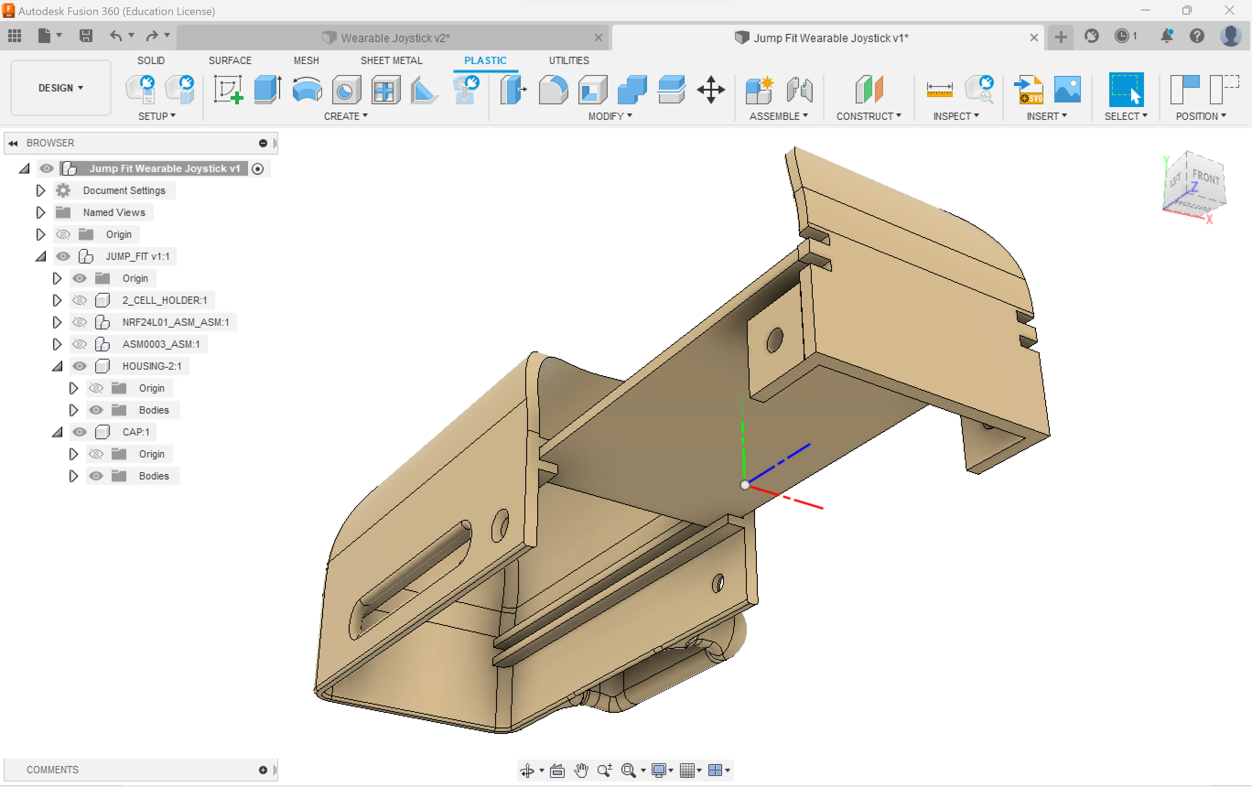Open the CONSTRUCT menu label
1252x787 pixels.
pyautogui.click(x=868, y=116)
